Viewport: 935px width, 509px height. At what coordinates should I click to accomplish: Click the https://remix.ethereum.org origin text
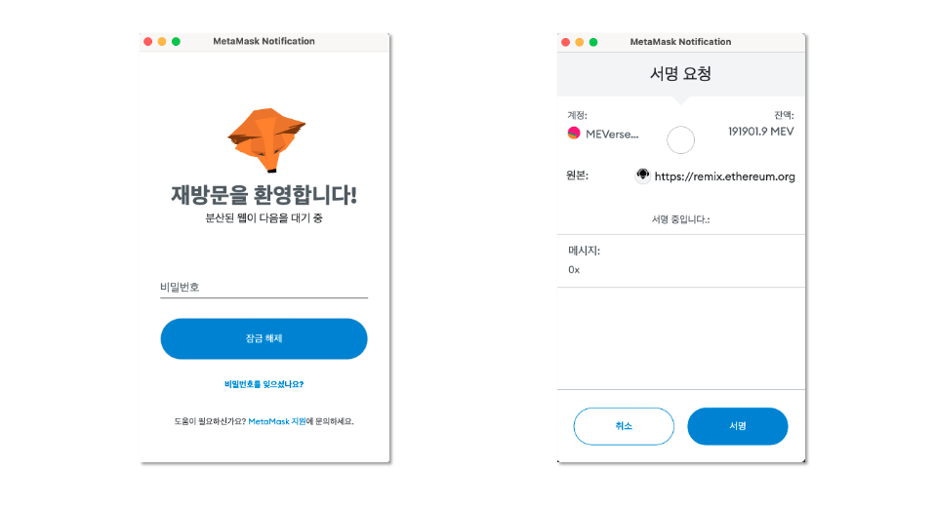724,176
